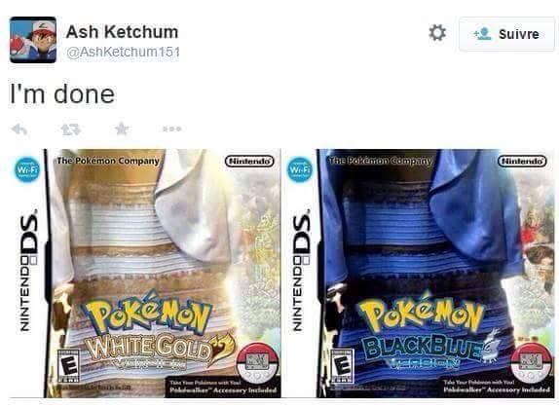Click the Wi-Fi badge on Black Blue cover
The width and height of the screenshot is (559, 407).
tap(300, 169)
